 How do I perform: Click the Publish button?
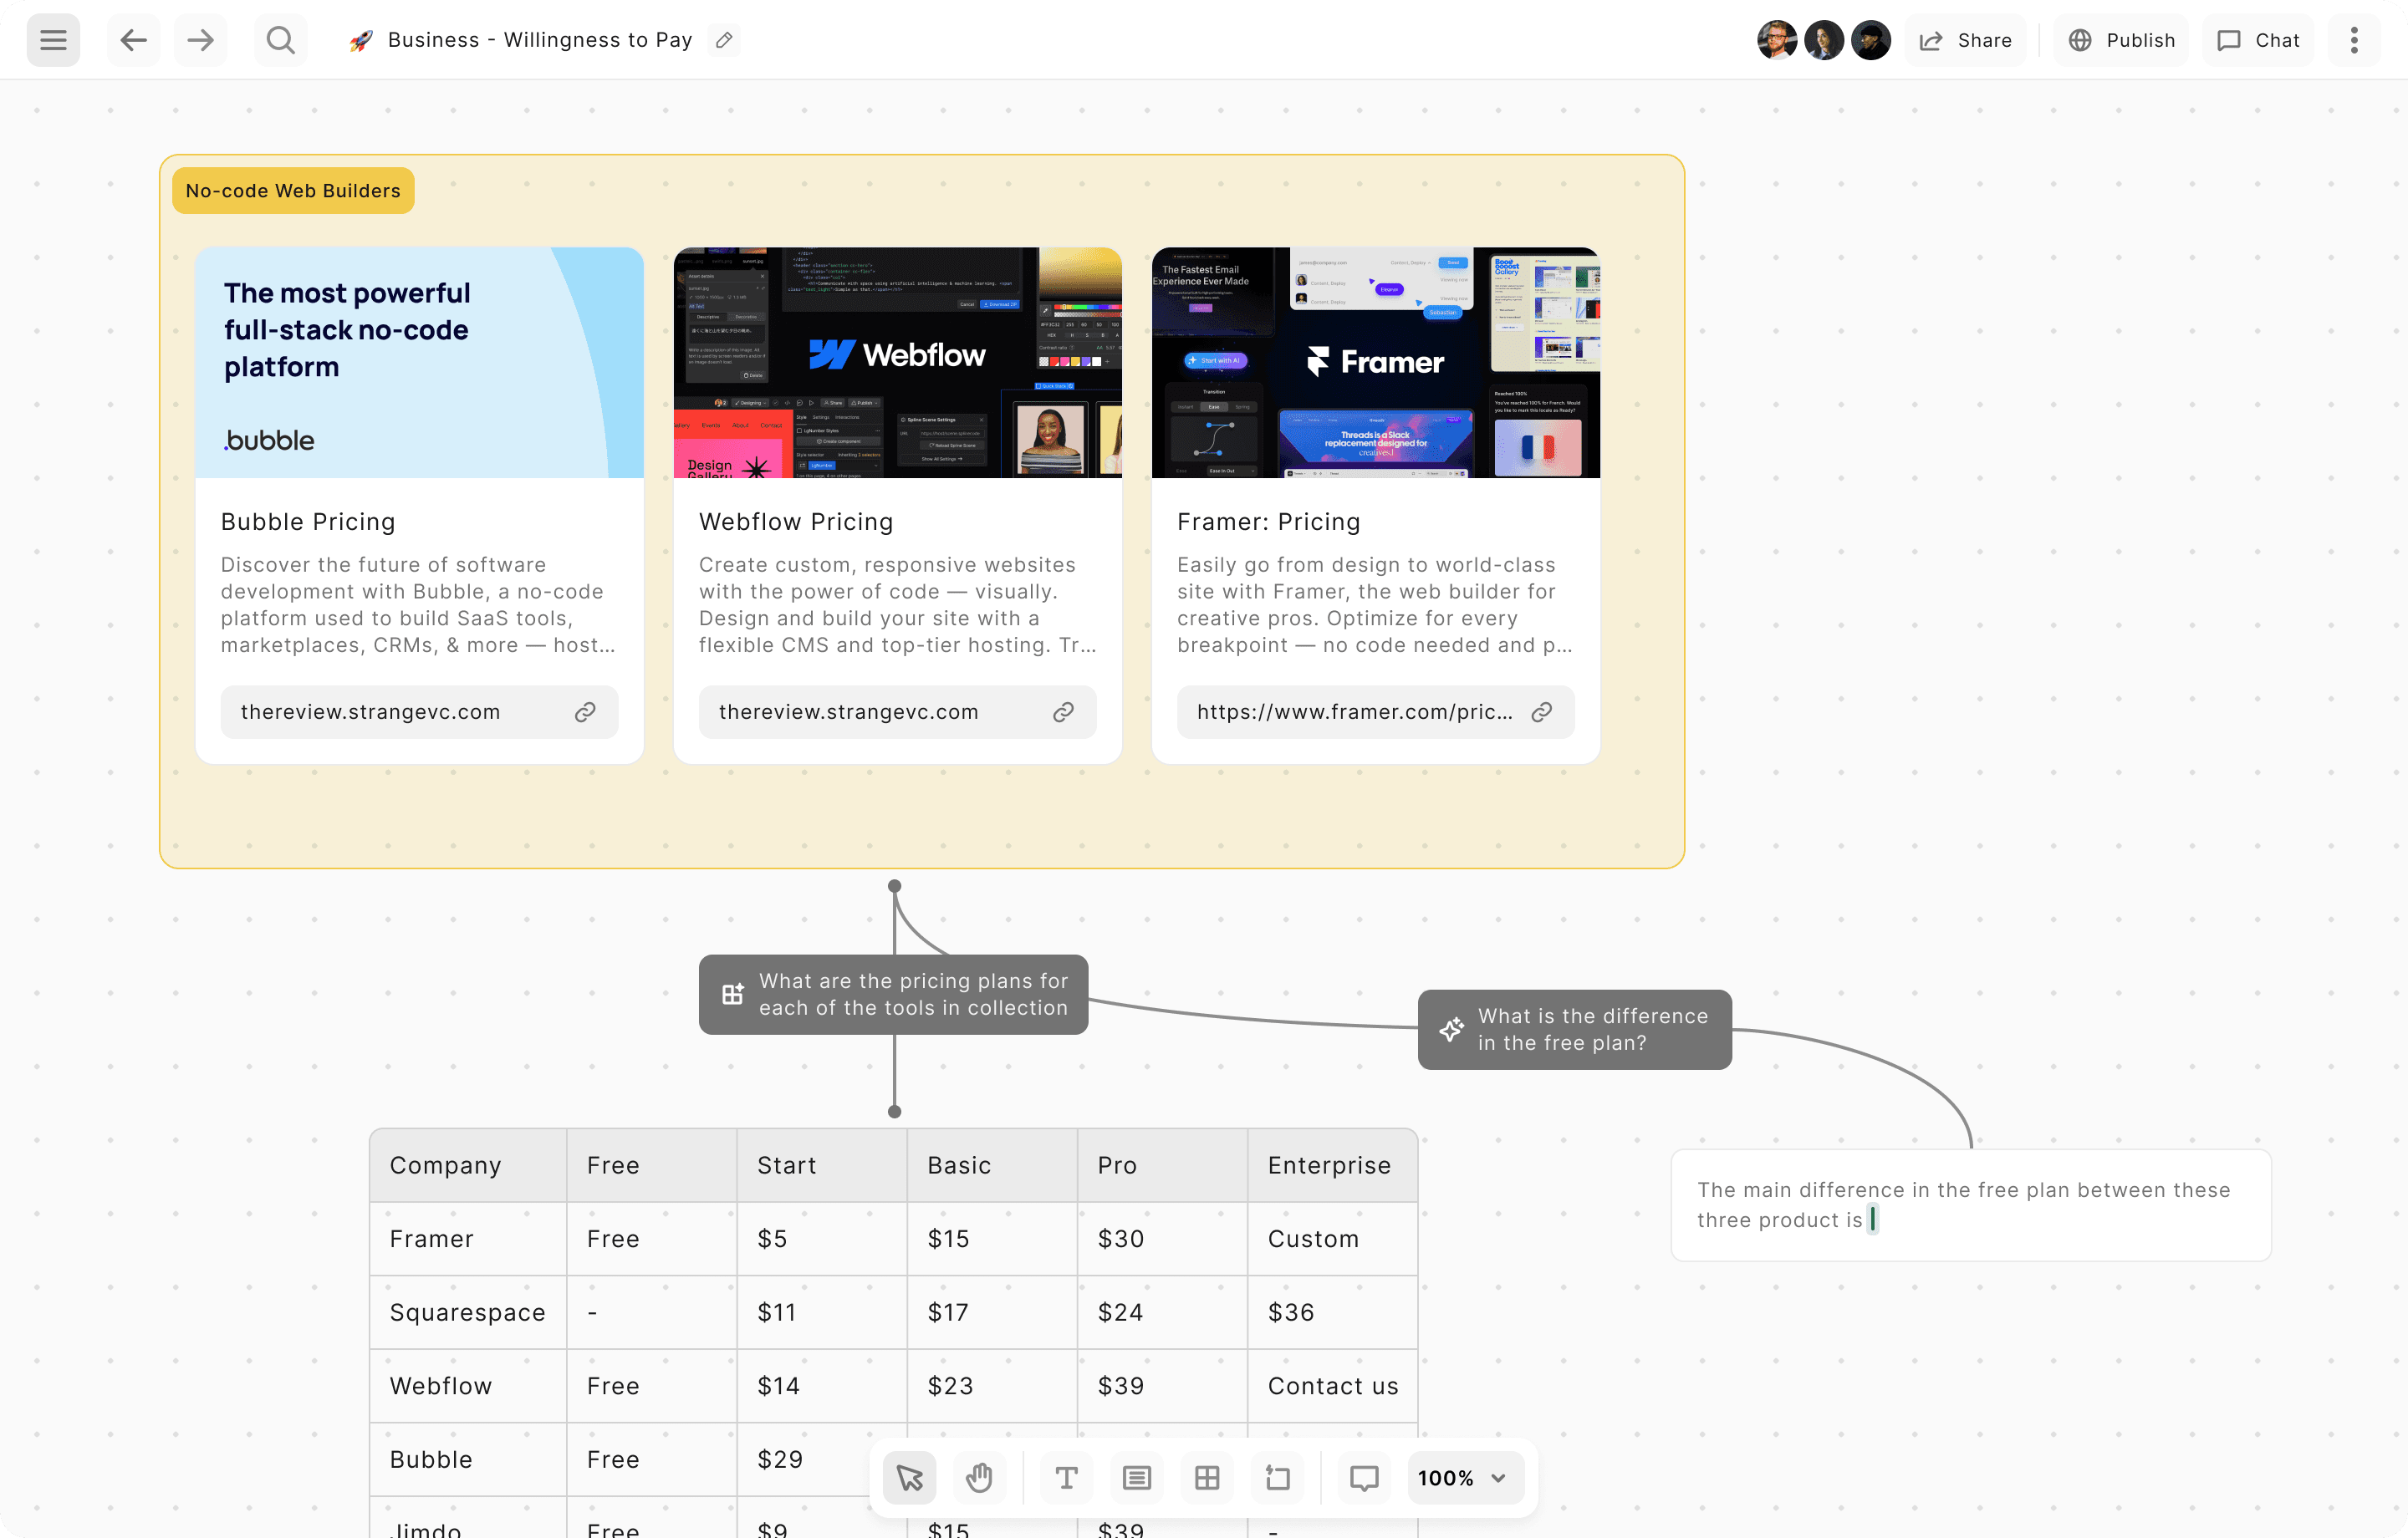[x=2121, y=40]
